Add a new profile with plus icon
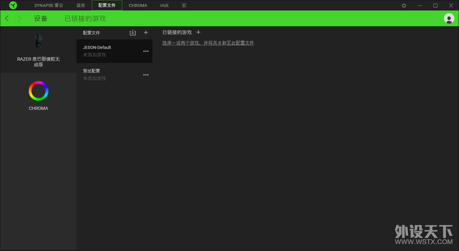459x251 pixels. coord(146,32)
